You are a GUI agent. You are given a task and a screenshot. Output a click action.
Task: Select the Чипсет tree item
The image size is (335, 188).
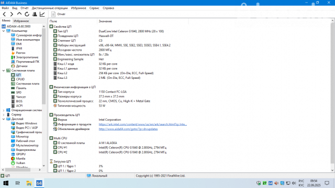pyautogui.click(x=19, y=97)
